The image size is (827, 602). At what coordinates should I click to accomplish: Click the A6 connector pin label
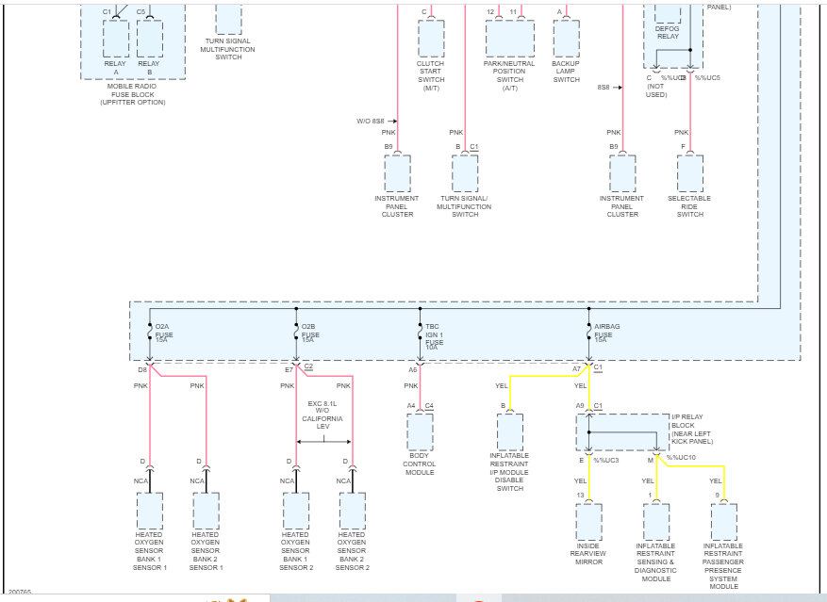click(413, 370)
